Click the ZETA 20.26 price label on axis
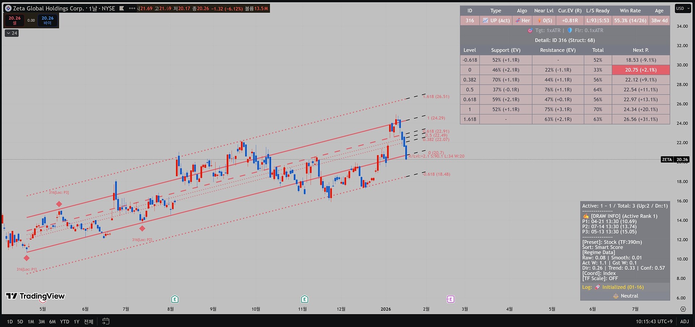Viewport: 695px width, 327px height. tap(675, 160)
